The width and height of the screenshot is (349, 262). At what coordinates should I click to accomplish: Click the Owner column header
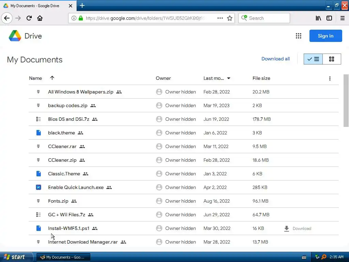(163, 78)
